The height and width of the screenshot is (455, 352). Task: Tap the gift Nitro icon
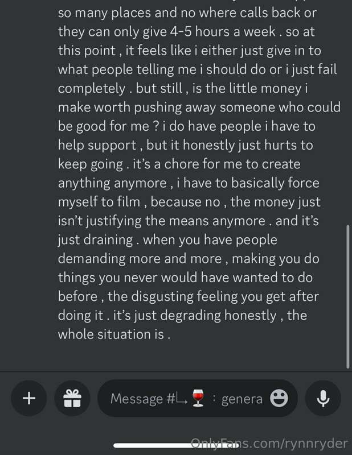pyautogui.click(x=72, y=398)
